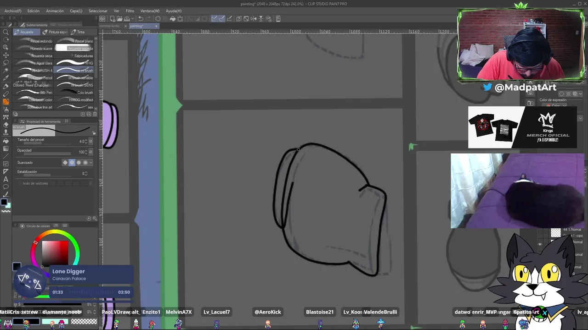The image size is (588, 330).
Task: Toggle Snap to special ruler button
Action: point(221,19)
